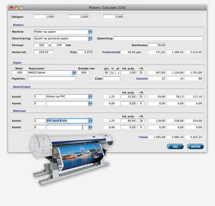Click Gewicht value 68
Image resolution: width=215 pixels, height=206 pixels.
[x=194, y=79]
